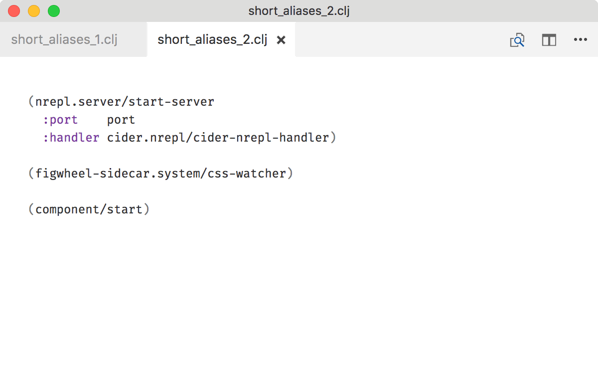The image size is (598, 370).
Task: Select the component/start form
Action: [x=90, y=209]
